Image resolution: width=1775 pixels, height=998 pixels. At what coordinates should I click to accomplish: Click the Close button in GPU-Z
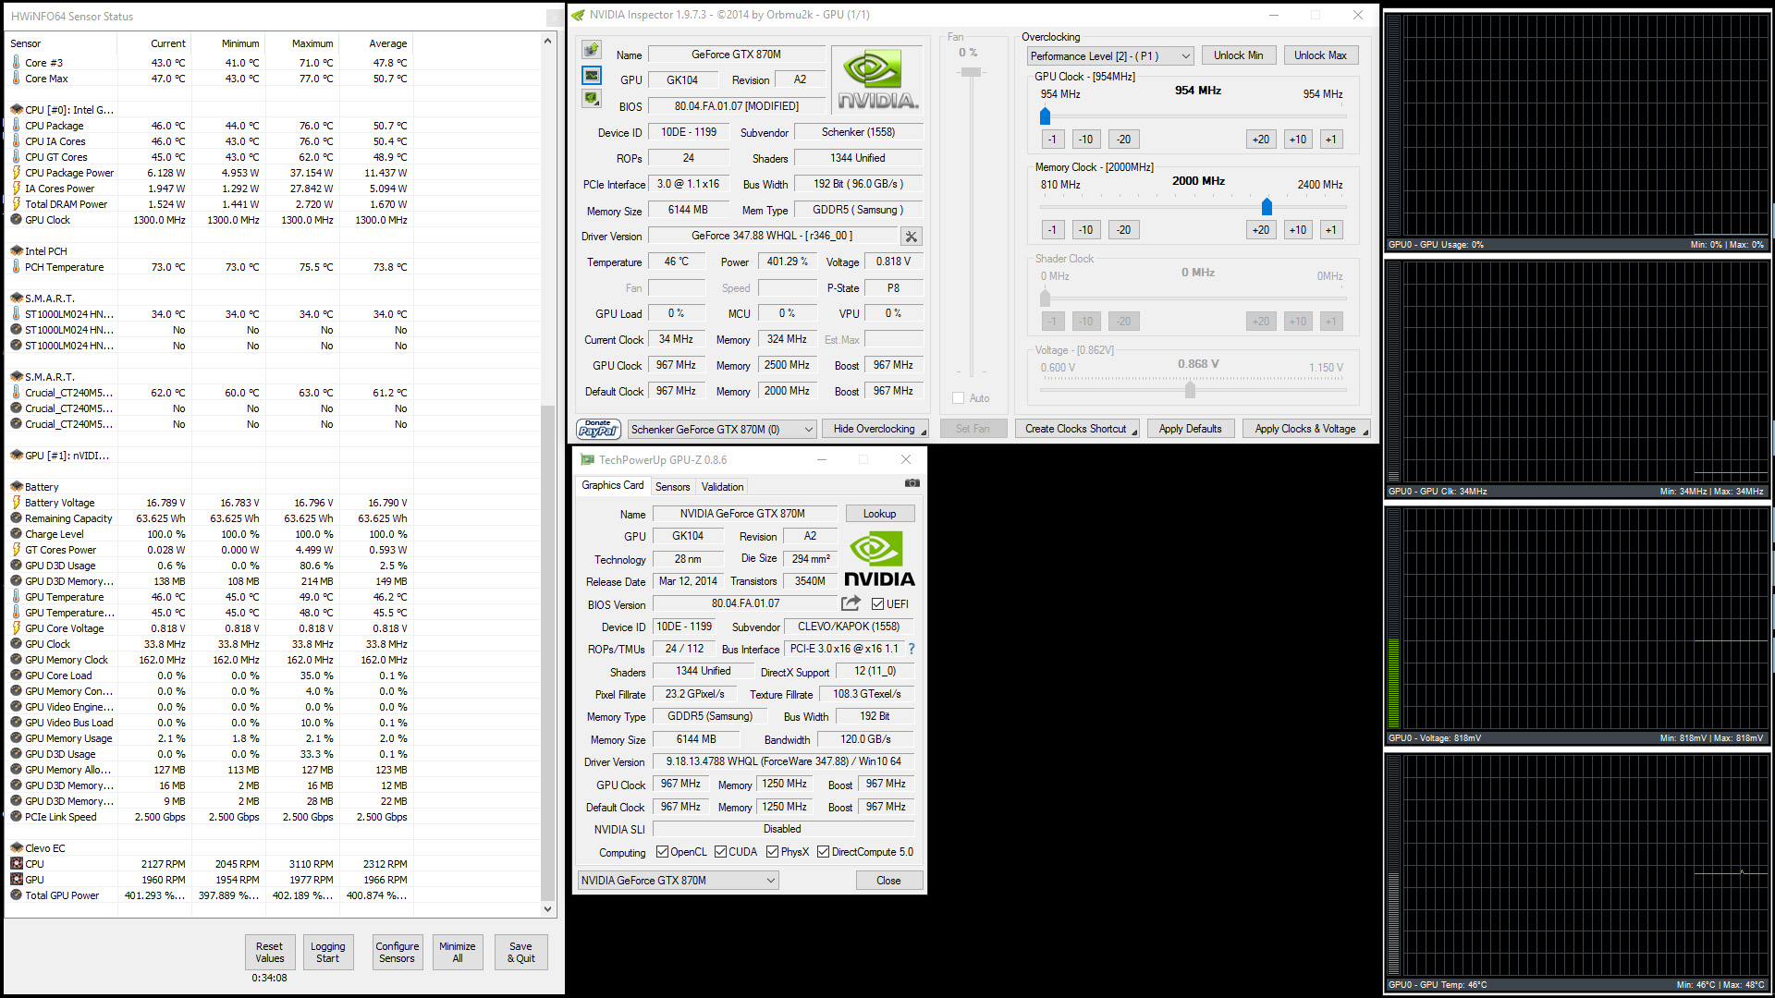pos(888,881)
